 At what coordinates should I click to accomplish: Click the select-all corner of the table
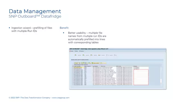point(73,66)
